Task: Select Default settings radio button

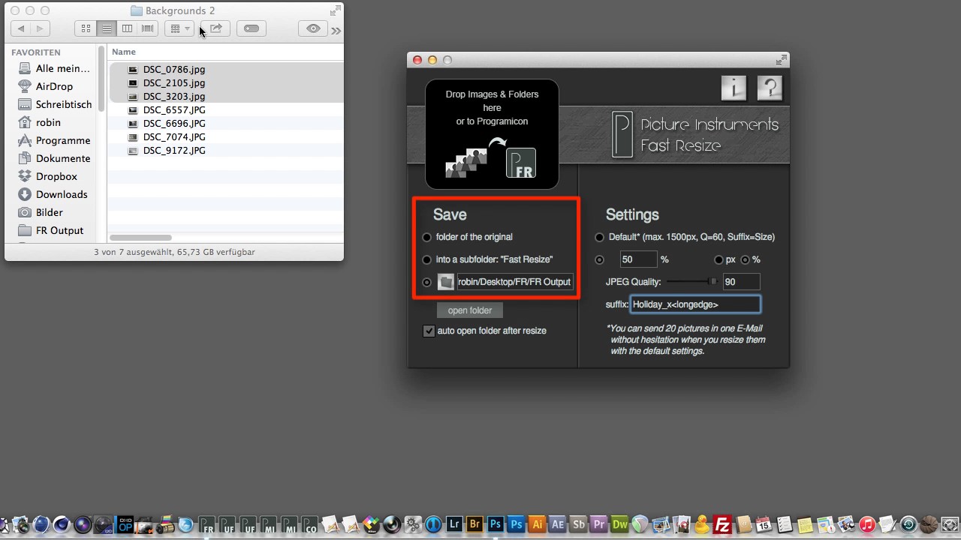Action: click(x=599, y=237)
